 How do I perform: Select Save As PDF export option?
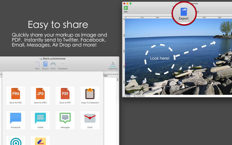pyautogui.click(x=65, y=95)
